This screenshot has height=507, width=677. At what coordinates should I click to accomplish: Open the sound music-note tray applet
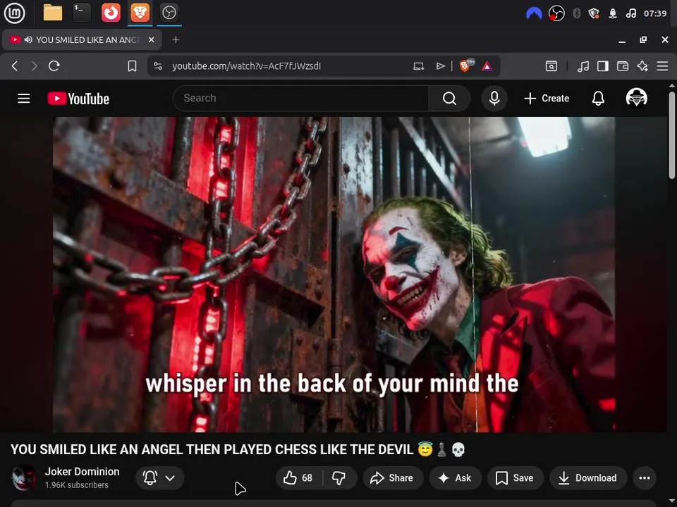click(x=630, y=14)
